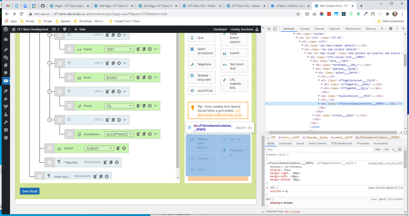
Task: Remove the Phone field with delete icon
Action: click(150, 106)
